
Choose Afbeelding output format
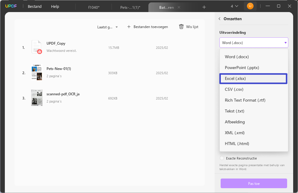[254, 122]
